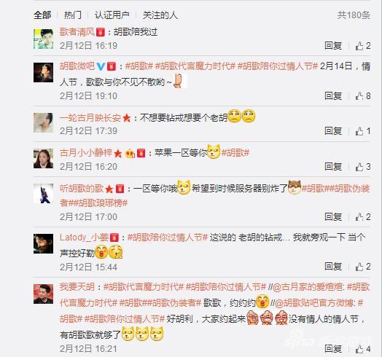Open the @胡歌贴吧官方微博 mention link
Viewport: 382px width, 357px height.
point(313,303)
